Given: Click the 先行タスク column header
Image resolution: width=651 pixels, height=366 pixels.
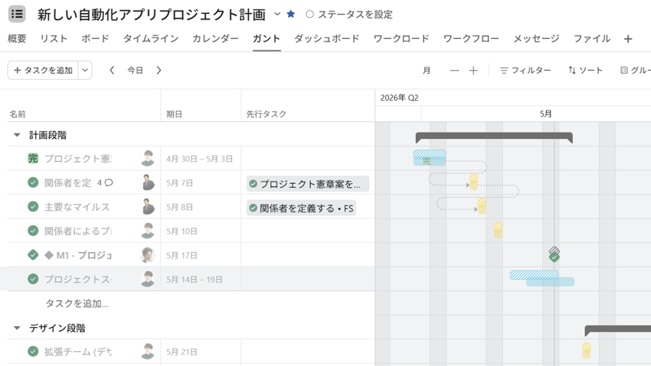Looking at the screenshot, I should click(x=266, y=114).
